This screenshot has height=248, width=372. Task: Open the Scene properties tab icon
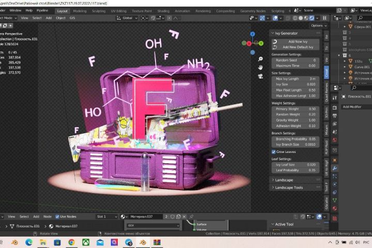click(x=334, y=132)
